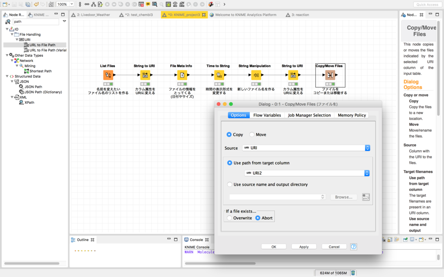Screen dimensions: 444x277
Task: Click the List Files node icon
Action: (x=108, y=75)
